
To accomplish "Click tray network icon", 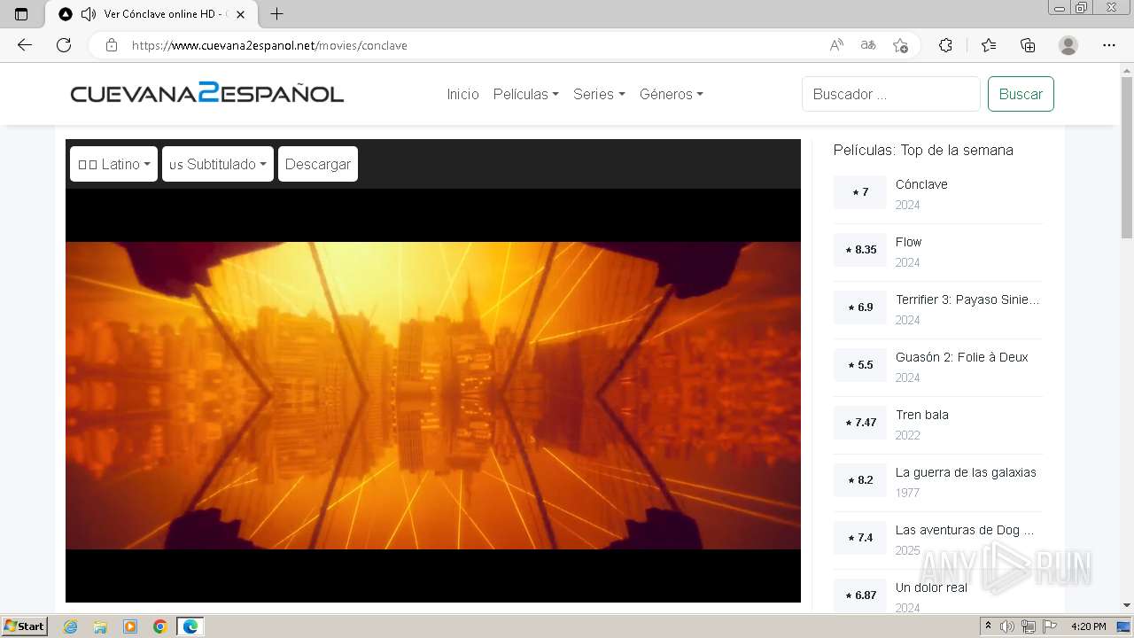I will (1028, 626).
